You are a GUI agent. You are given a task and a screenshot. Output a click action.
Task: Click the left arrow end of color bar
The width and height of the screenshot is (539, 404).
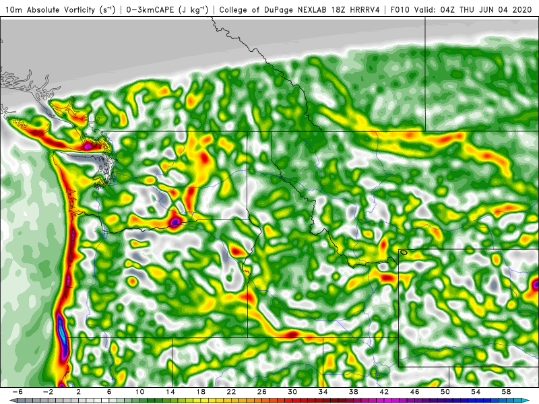(12, 401)
